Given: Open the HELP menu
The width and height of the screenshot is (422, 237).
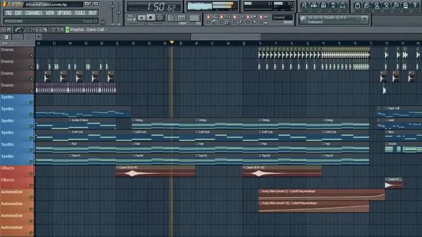Looking at the screenshot, I should (x=92, y=13).
